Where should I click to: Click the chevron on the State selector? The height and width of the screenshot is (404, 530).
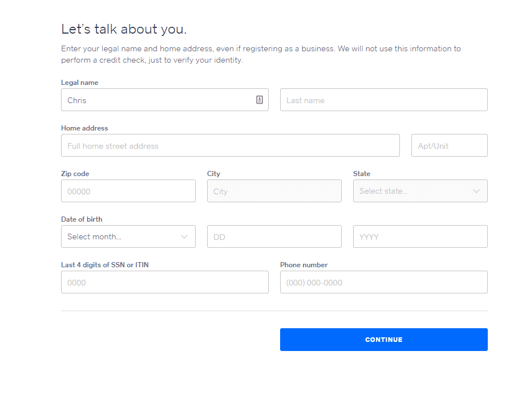[476, 190]
